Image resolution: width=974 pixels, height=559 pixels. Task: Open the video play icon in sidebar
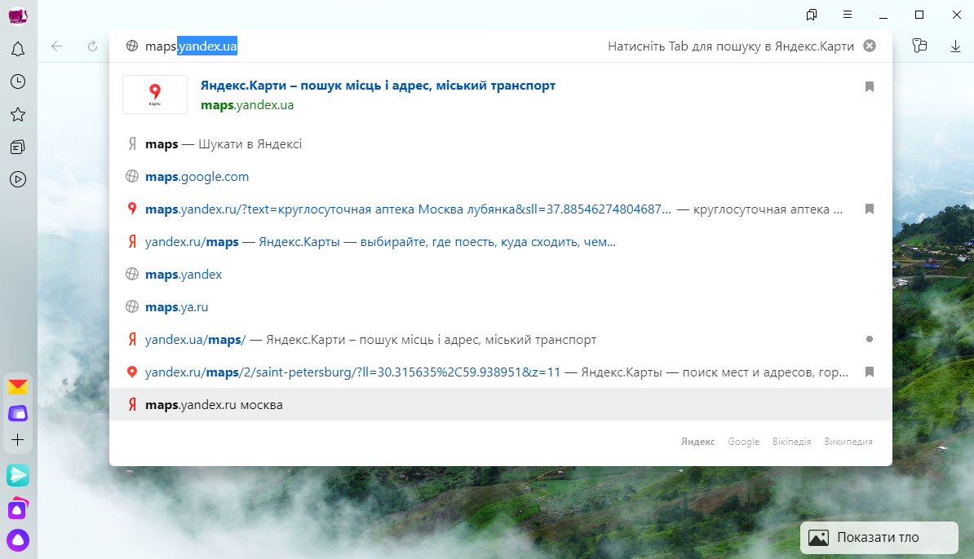point(18,179)
